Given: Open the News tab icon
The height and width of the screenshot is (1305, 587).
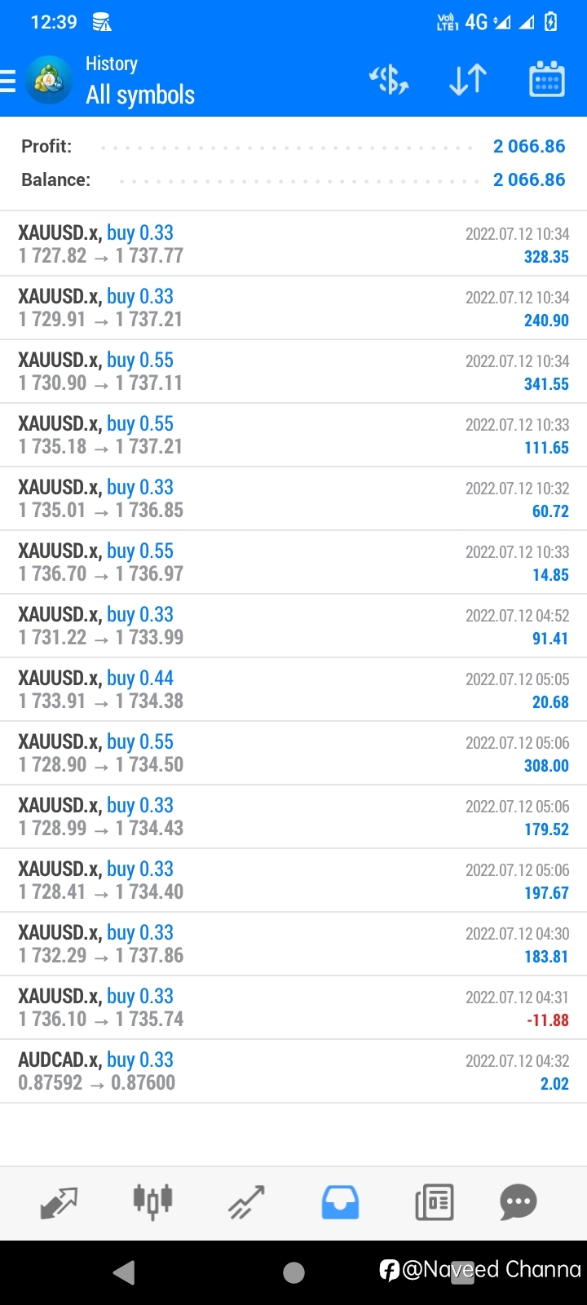Looking at the screenshot, I should click(x=435, y=1202).
